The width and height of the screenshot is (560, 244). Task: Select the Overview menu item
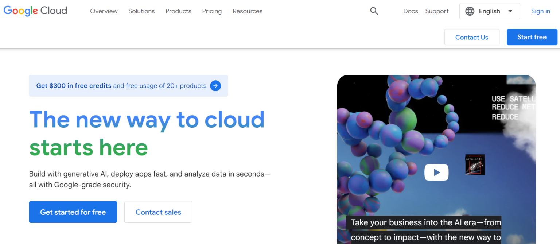tap(104, 11)
